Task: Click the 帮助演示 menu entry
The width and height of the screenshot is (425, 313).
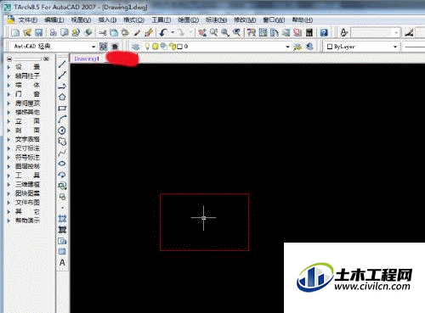Action: (x=27, y=221)
